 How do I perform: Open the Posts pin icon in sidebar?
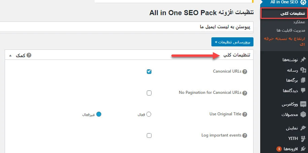tap(303, 60)
